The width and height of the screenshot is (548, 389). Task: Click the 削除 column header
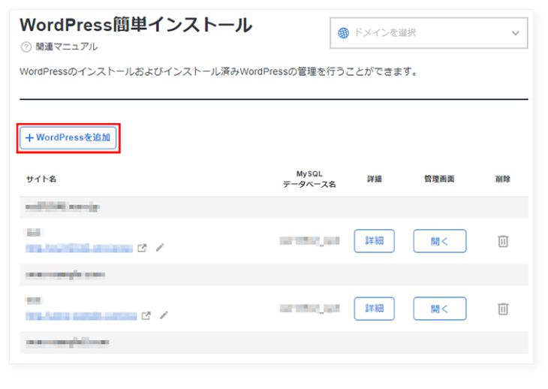(x=503, y=179)
